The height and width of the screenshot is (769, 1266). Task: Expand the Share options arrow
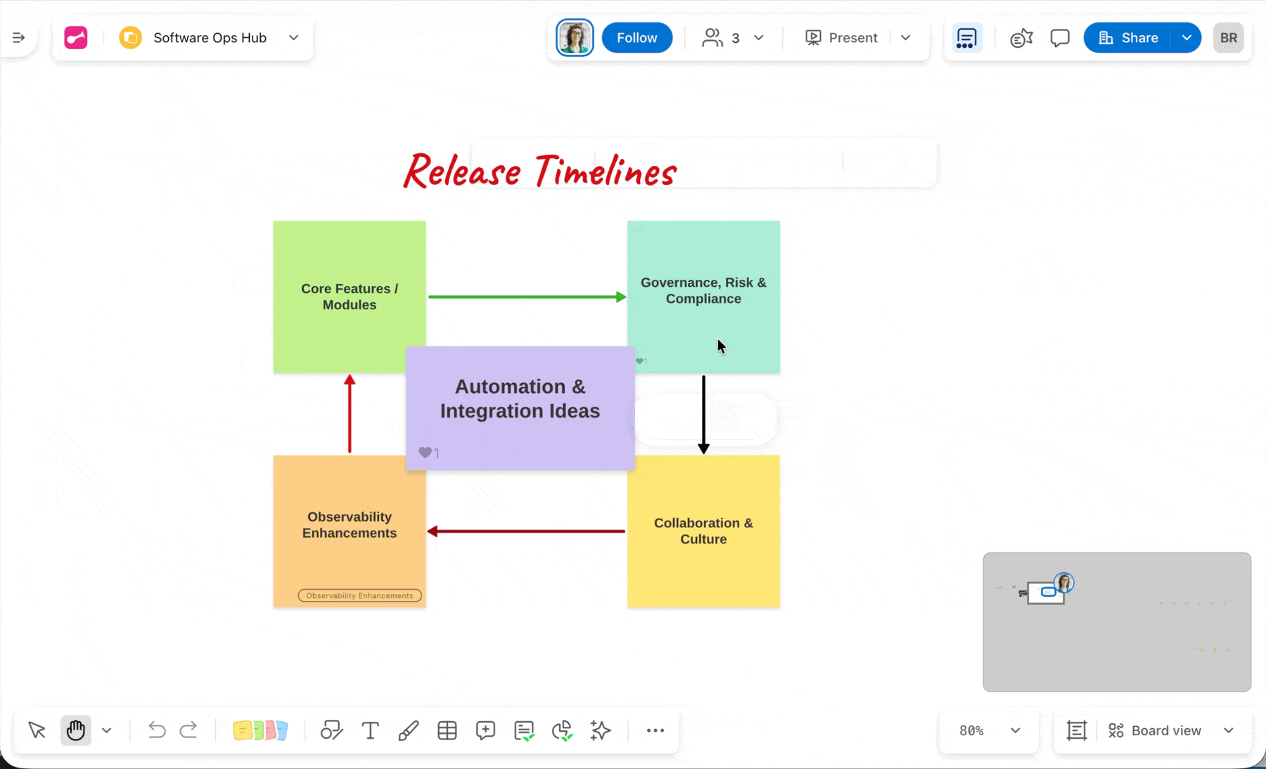click(1187, 38)
